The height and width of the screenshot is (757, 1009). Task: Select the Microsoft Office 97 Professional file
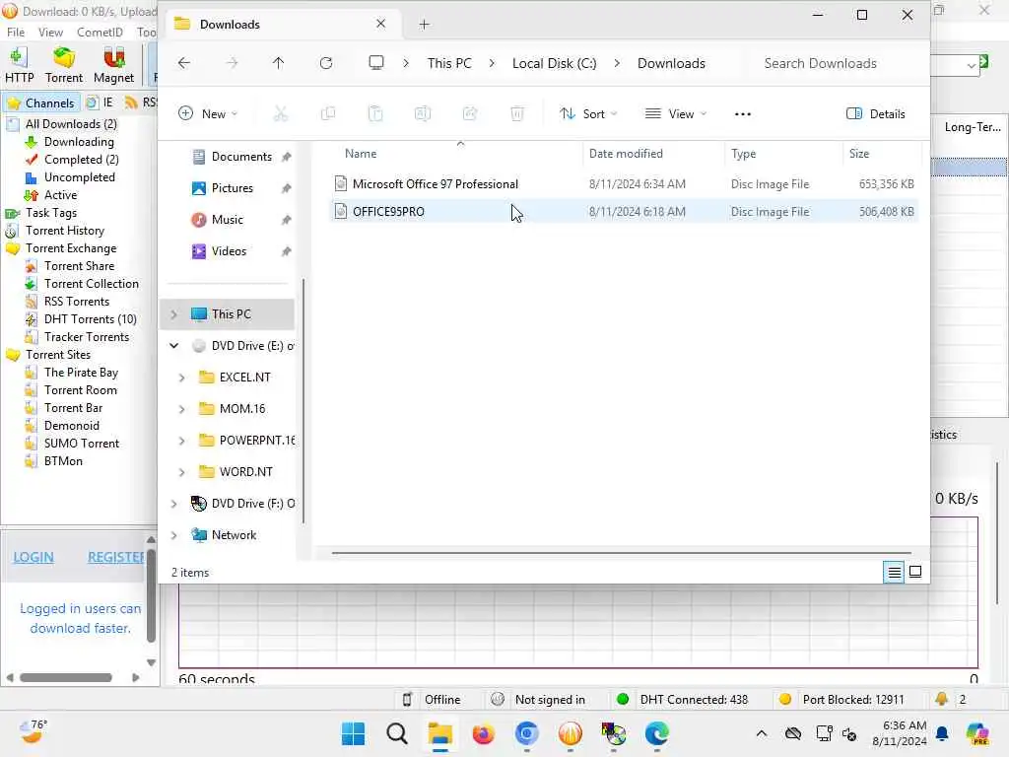tap(624, 184)
